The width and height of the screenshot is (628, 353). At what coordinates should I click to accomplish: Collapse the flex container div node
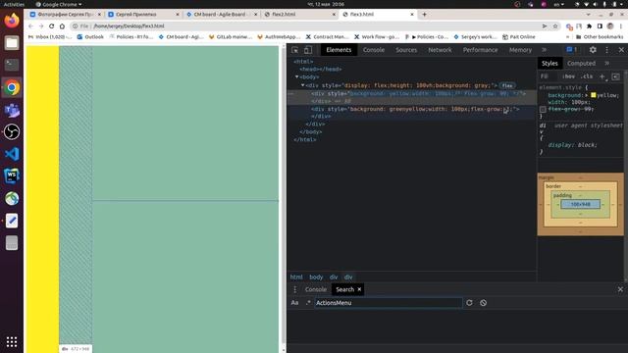point(303,85)
